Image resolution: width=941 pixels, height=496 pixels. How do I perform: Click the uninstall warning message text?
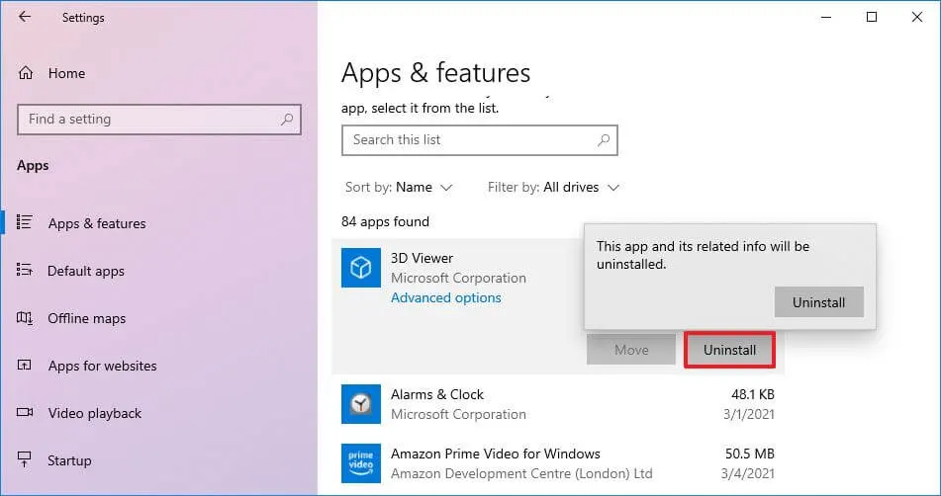pyautogui.click(x=703, y=255)
